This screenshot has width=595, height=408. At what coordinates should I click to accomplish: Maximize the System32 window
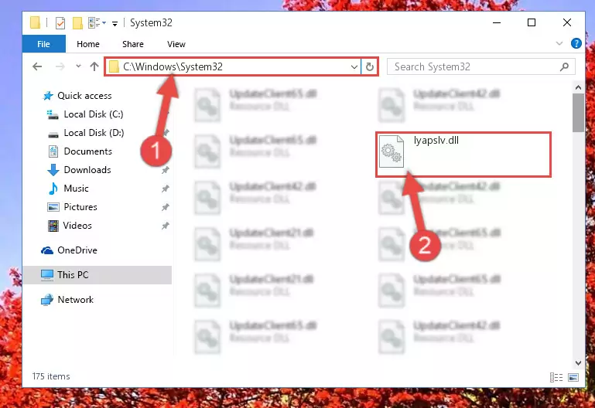point(532,22)
